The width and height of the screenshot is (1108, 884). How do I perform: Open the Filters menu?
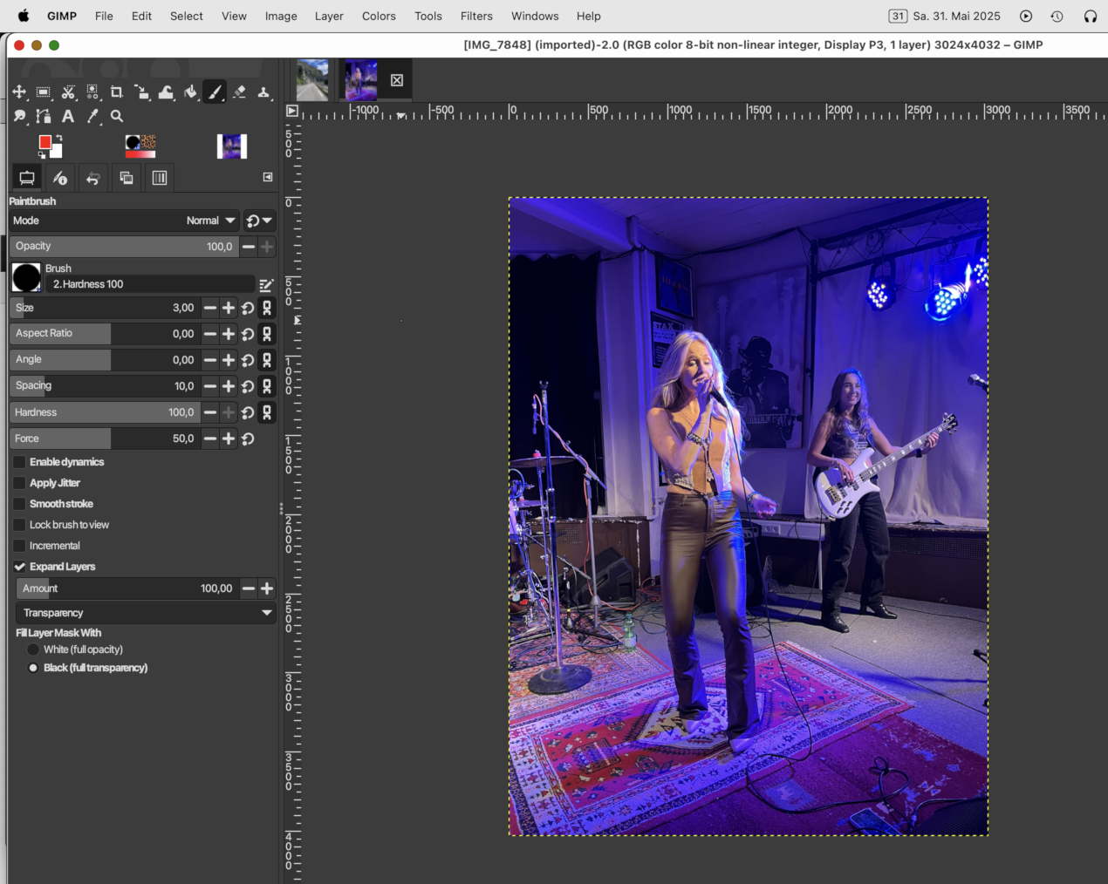point(476,16)
